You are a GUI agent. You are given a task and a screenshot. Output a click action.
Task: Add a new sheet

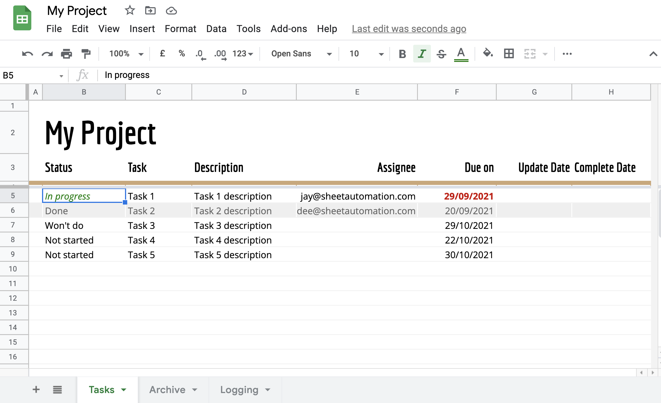(x=36, y=389)
